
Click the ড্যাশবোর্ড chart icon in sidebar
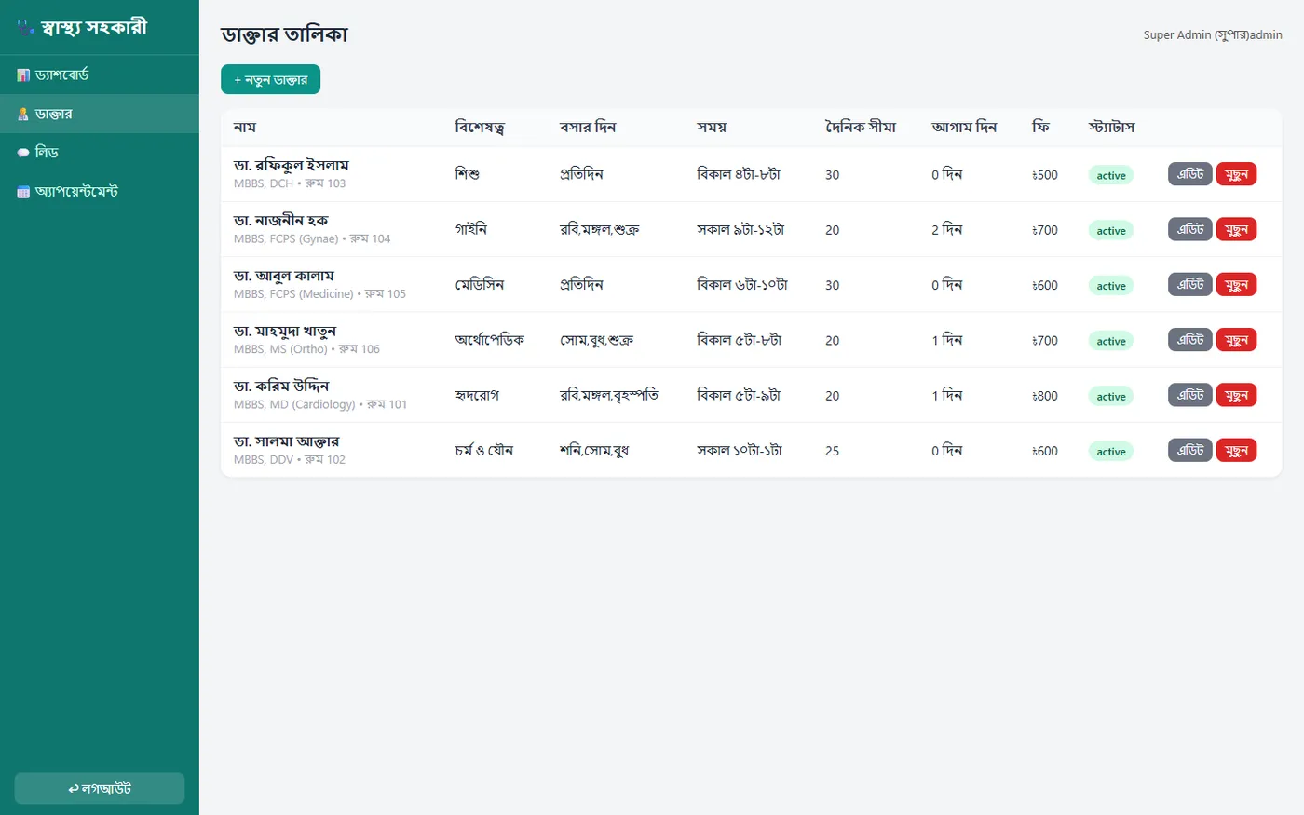23,75
